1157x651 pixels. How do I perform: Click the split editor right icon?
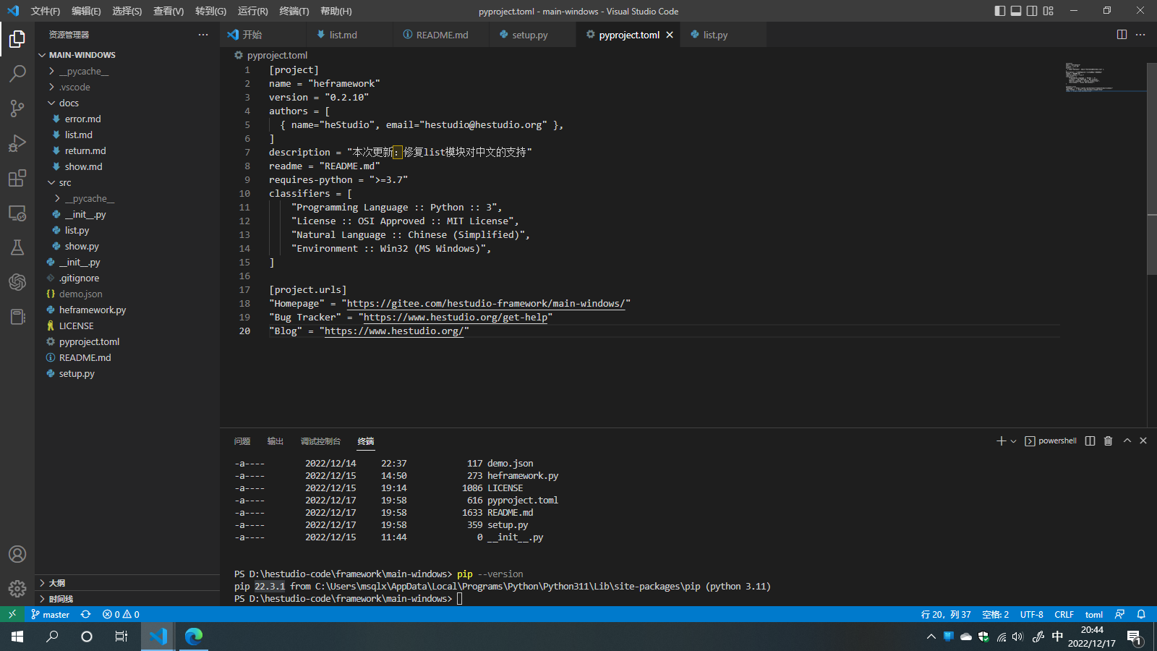[x=1122, y=35]
